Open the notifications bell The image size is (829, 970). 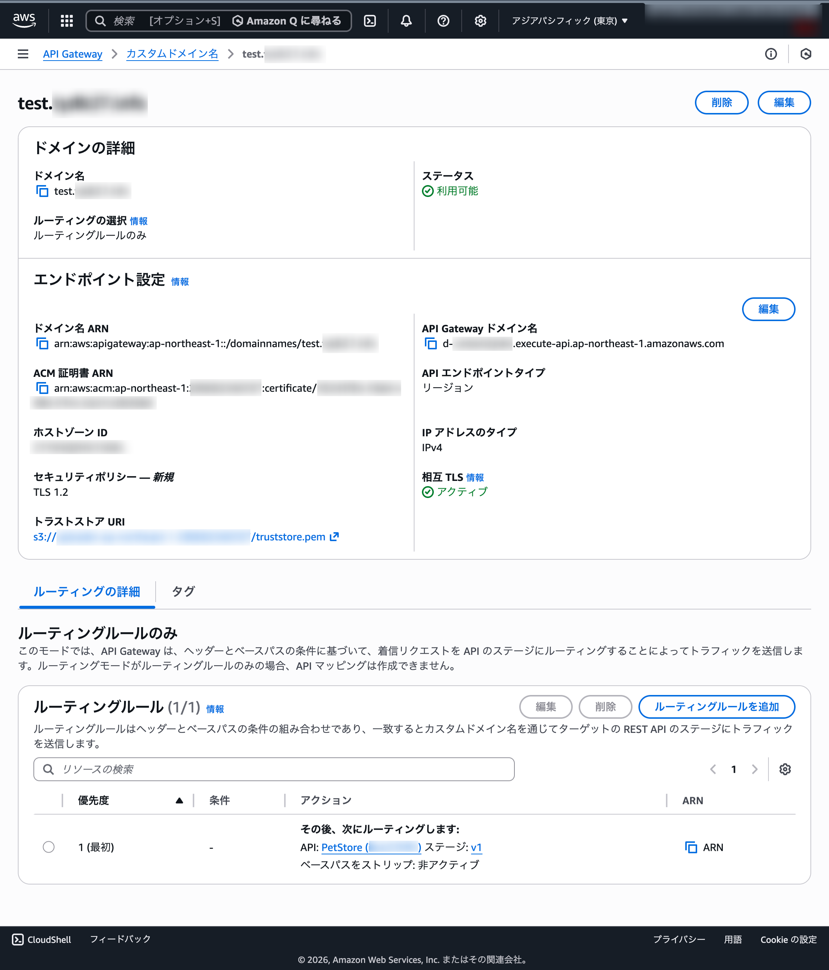406,20
